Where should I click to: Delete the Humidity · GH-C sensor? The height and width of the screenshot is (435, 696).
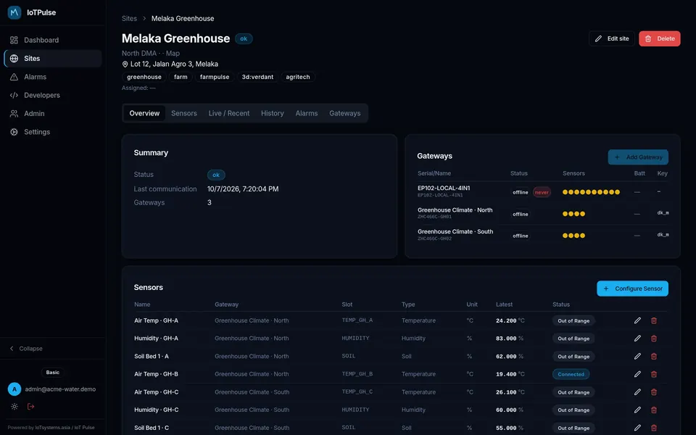tap(654, 410)
